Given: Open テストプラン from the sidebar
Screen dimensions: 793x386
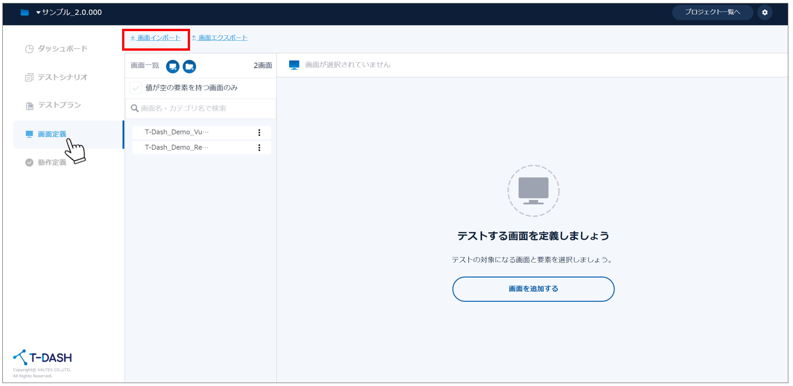Looking at the screenshot, I should click(59, 105).
